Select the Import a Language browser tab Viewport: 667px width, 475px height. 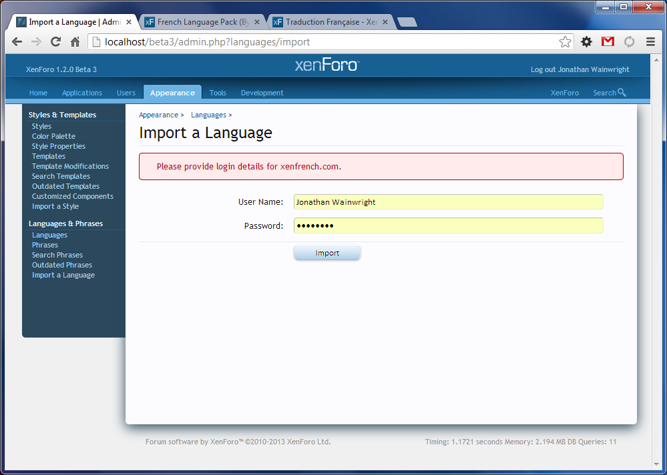coord(72,22)
